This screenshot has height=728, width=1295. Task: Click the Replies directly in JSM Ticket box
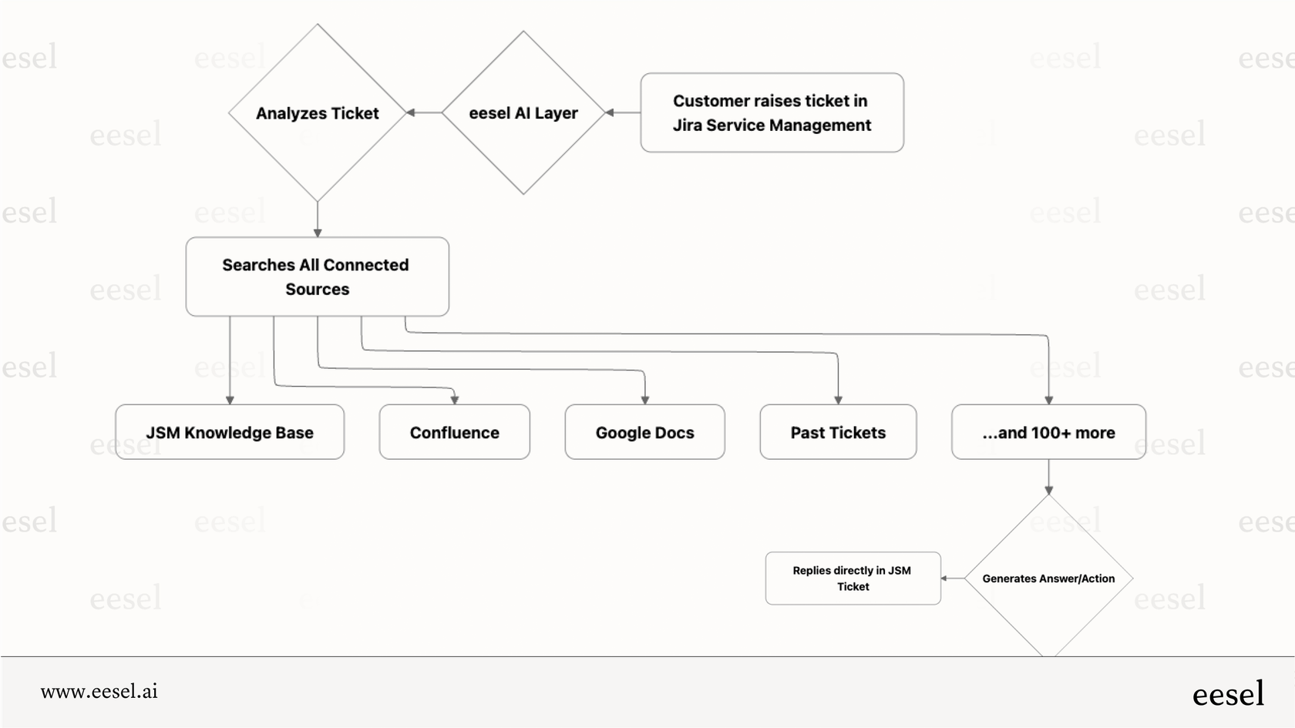[x=853, y=578]
